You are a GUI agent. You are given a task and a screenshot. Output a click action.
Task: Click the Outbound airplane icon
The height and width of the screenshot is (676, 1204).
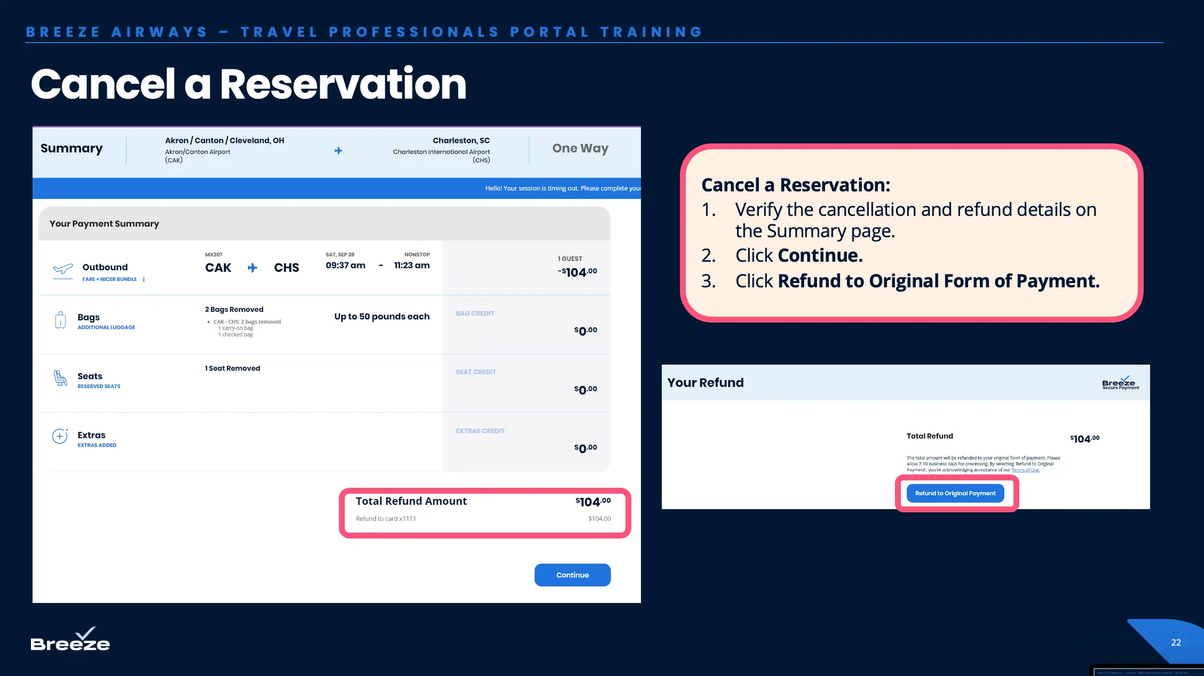63,269
